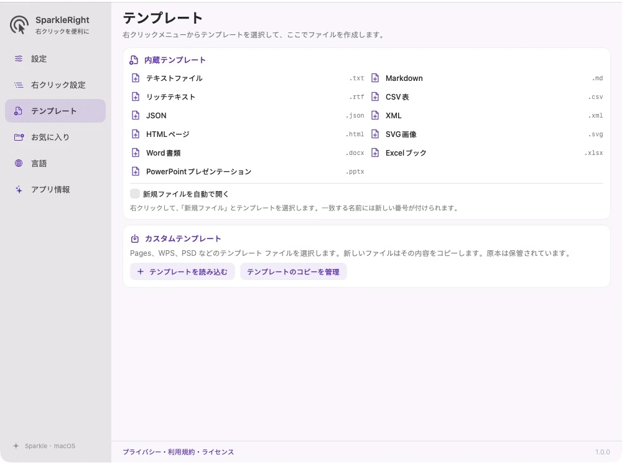Click the globe icon beside 言語
The height and width of the screenshot is (465, 627).
(x=19, y=163)
